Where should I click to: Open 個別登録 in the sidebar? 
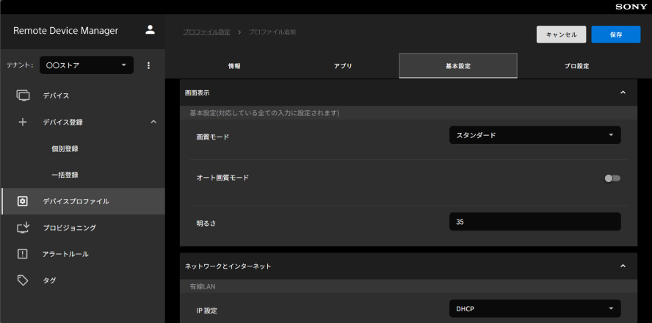(65, 148)
